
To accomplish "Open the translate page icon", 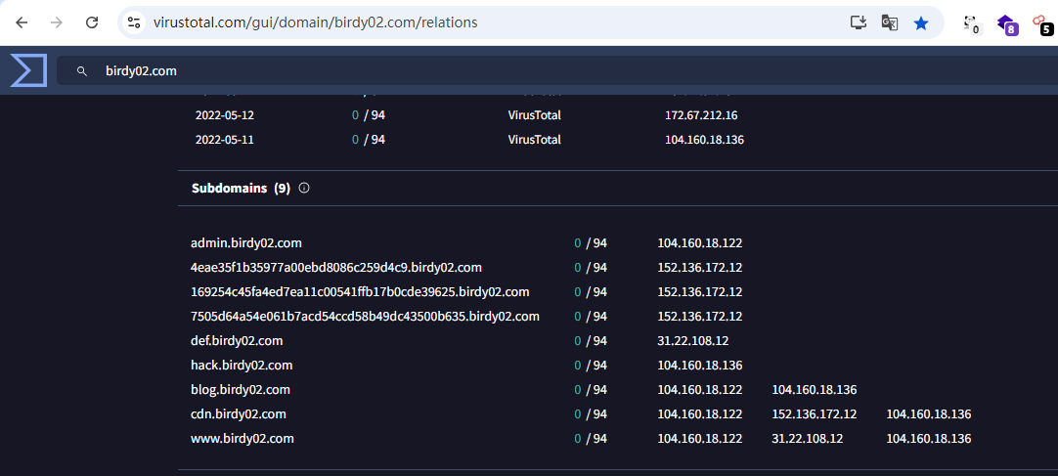I will (x=890, y=22).
